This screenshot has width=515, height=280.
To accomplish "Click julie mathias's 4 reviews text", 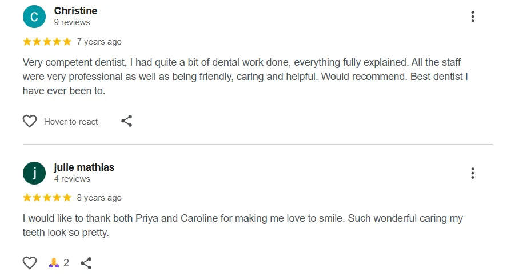I will coord(72,179).
